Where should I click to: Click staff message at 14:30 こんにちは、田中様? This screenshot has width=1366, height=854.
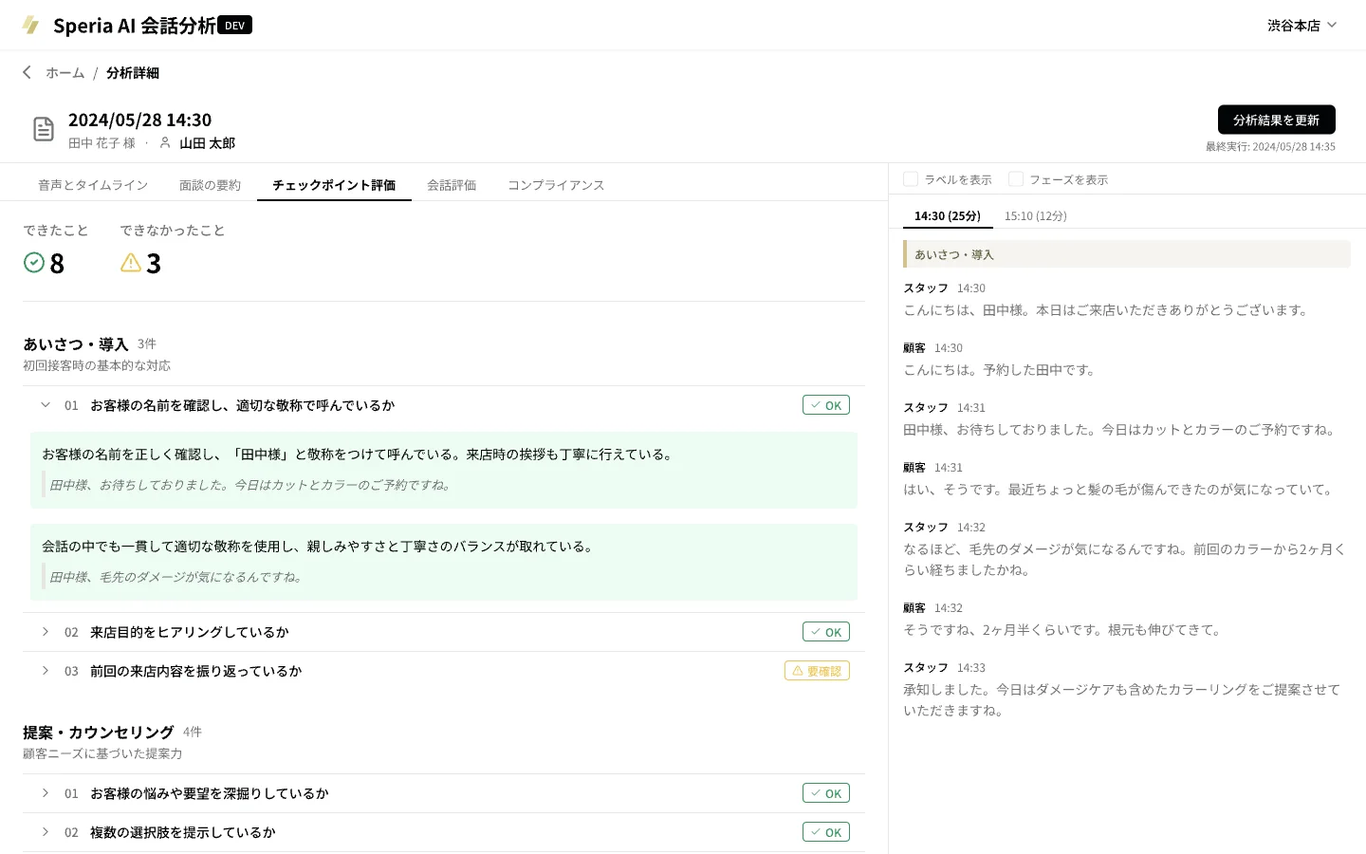(x=1107, y=310)
